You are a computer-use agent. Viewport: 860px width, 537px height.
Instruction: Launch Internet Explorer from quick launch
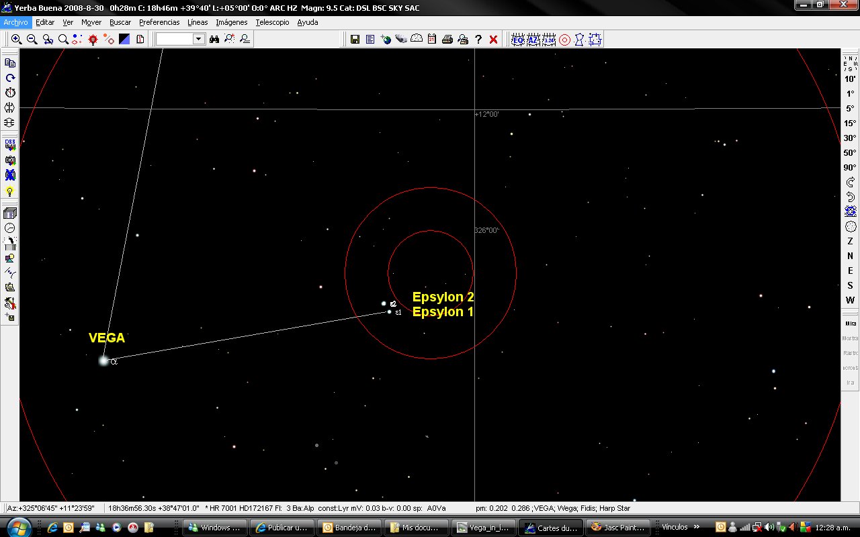(52, 528)
